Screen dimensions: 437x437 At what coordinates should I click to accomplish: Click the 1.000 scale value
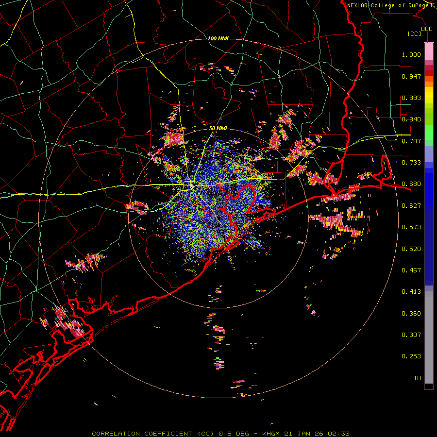411,54
